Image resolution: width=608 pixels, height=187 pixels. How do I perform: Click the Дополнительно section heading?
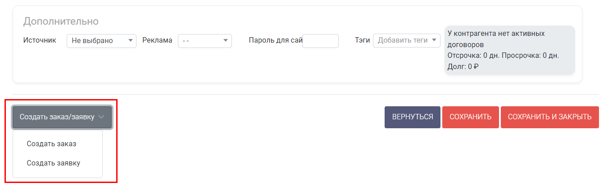click(x=61, y=21)
